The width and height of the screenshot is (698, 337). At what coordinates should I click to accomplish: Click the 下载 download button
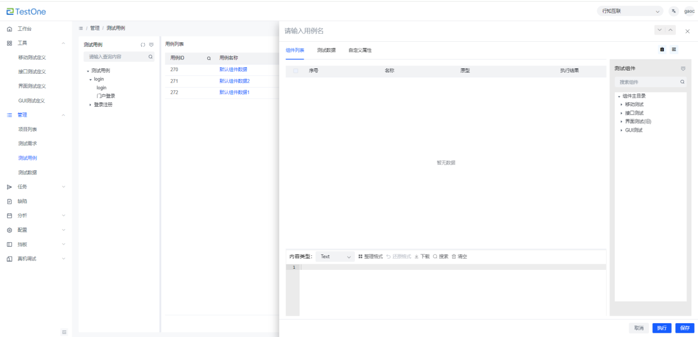coord(422,257)
